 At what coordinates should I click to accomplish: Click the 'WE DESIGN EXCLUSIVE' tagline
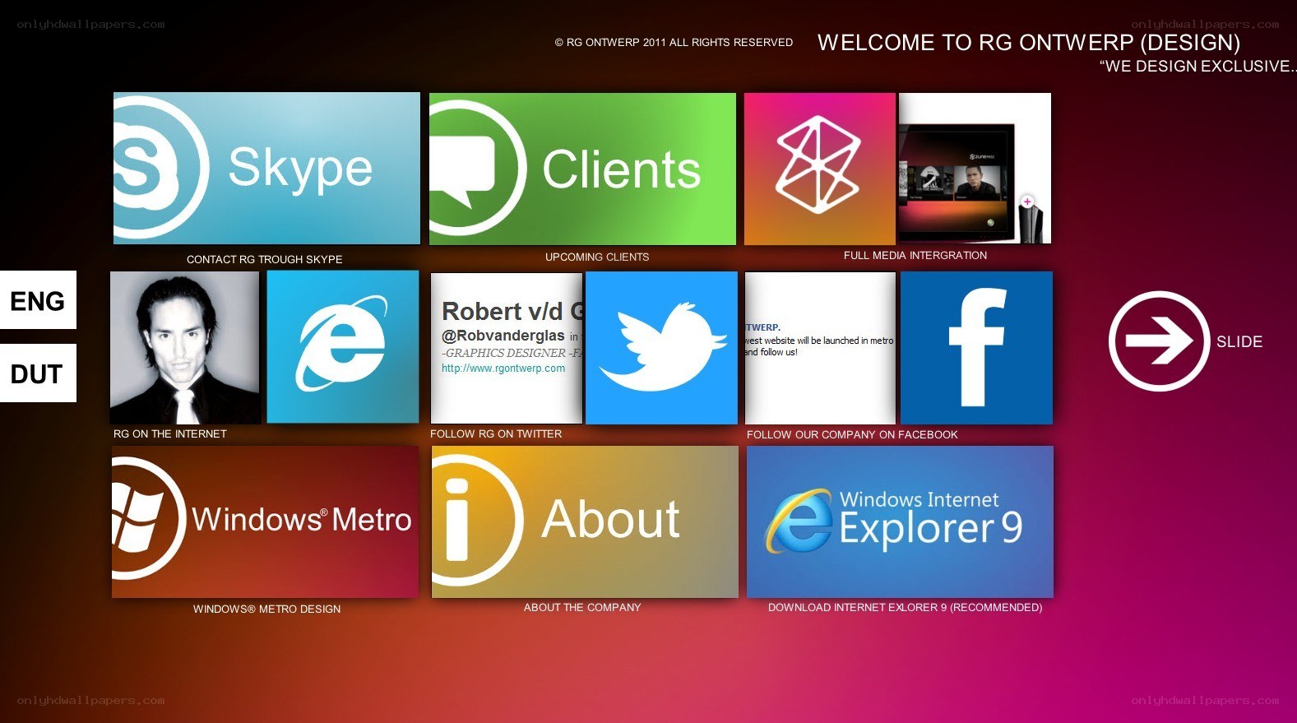[1197, 66]
